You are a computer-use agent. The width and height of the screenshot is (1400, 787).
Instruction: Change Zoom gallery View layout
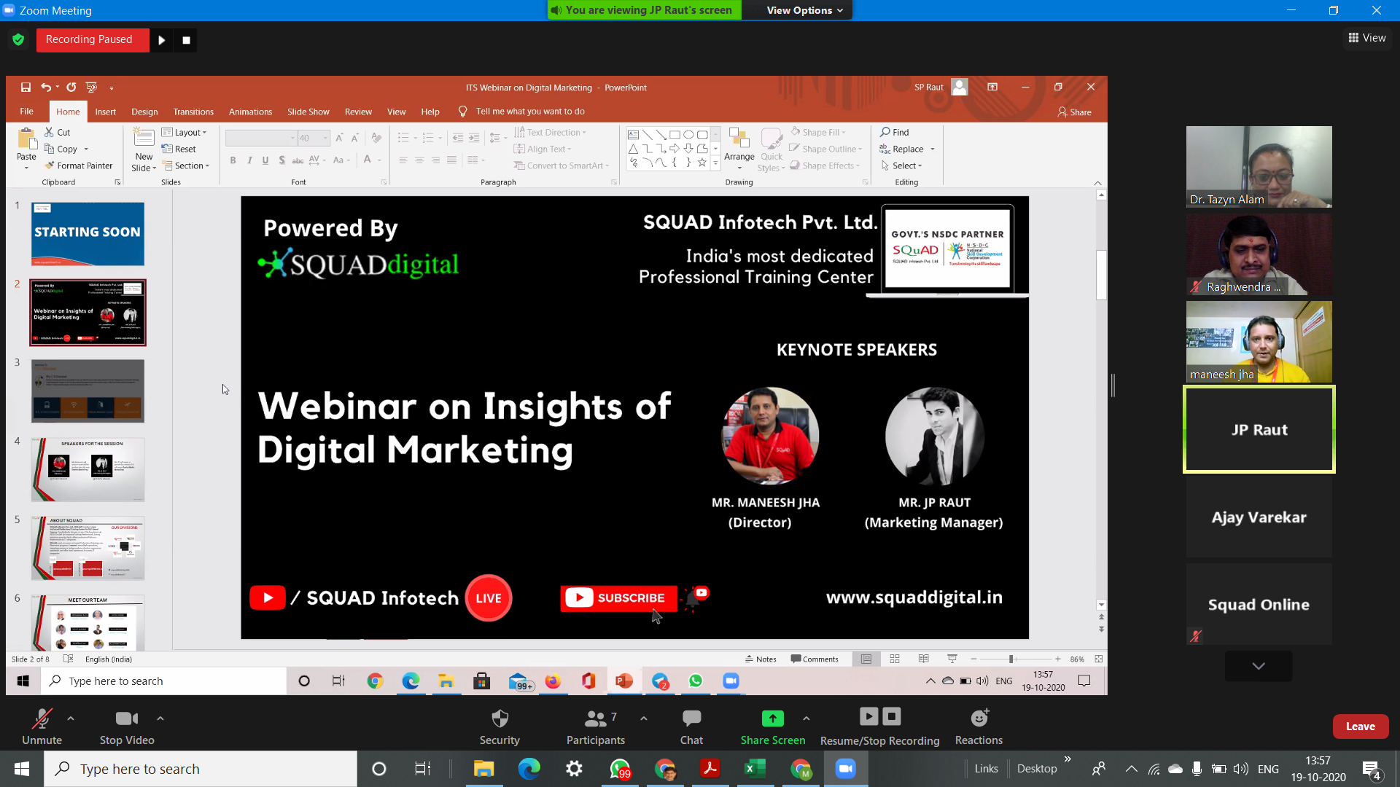[x=1366, y=38]
